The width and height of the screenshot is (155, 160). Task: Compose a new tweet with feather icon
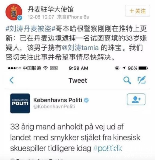pyautogui.click(x=142, y=80)
